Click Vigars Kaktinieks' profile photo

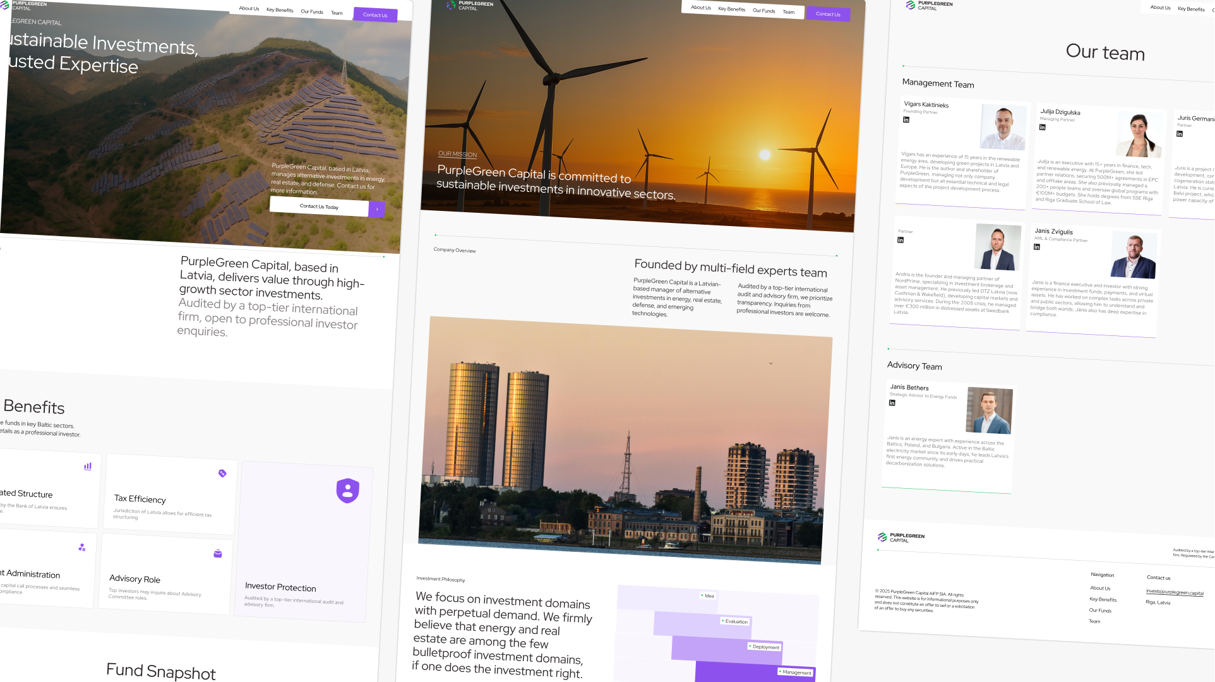tap(1003, 128)
